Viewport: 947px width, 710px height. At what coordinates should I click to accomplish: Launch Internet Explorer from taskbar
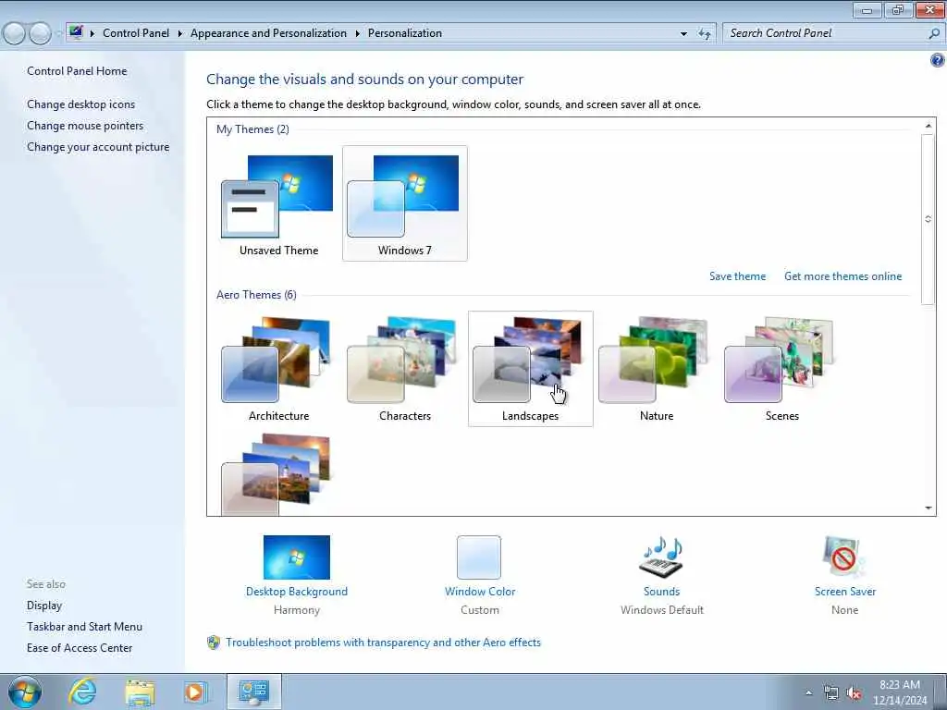(82, 692)
